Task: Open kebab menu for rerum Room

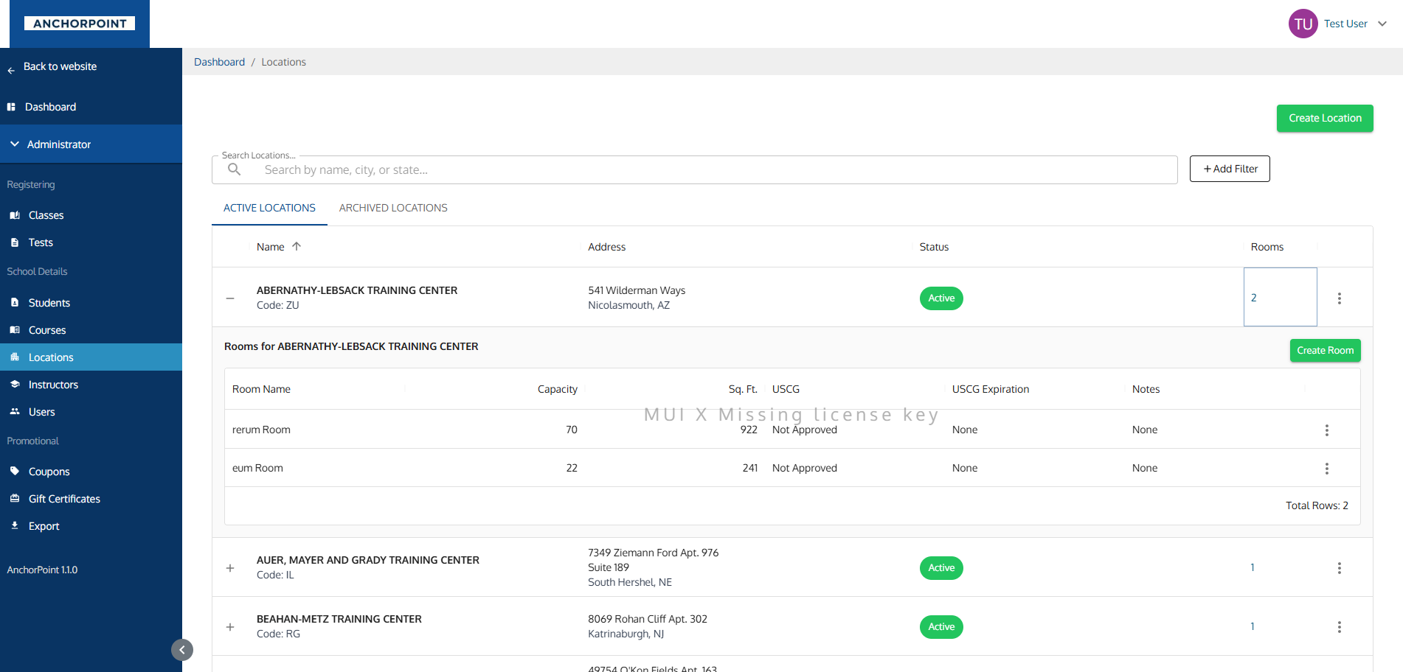Action: tap(1326, 430)
